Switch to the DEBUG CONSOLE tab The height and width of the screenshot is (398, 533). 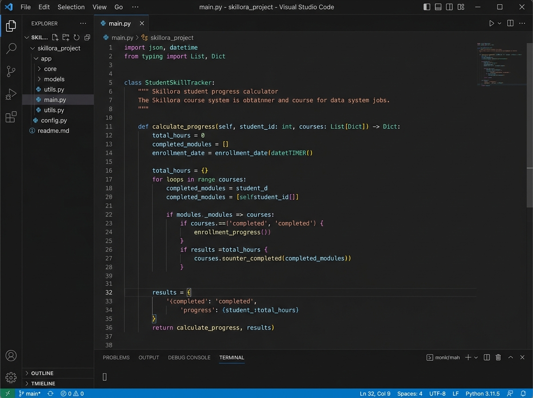click(x=189, y=358)
